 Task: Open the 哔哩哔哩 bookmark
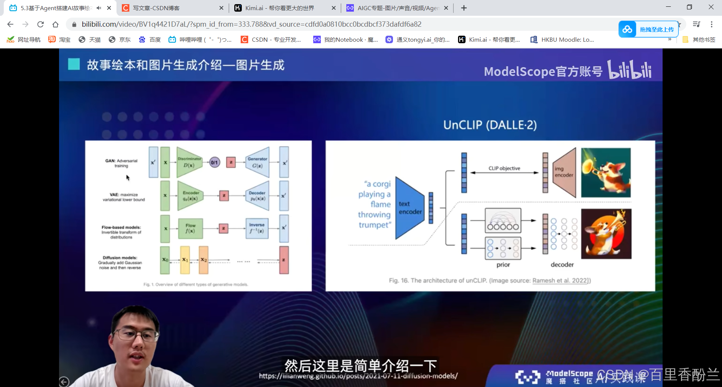coord(200,39)
